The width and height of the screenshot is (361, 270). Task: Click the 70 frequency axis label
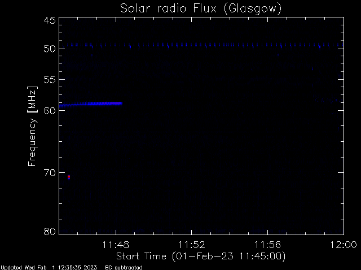(50, 173)
